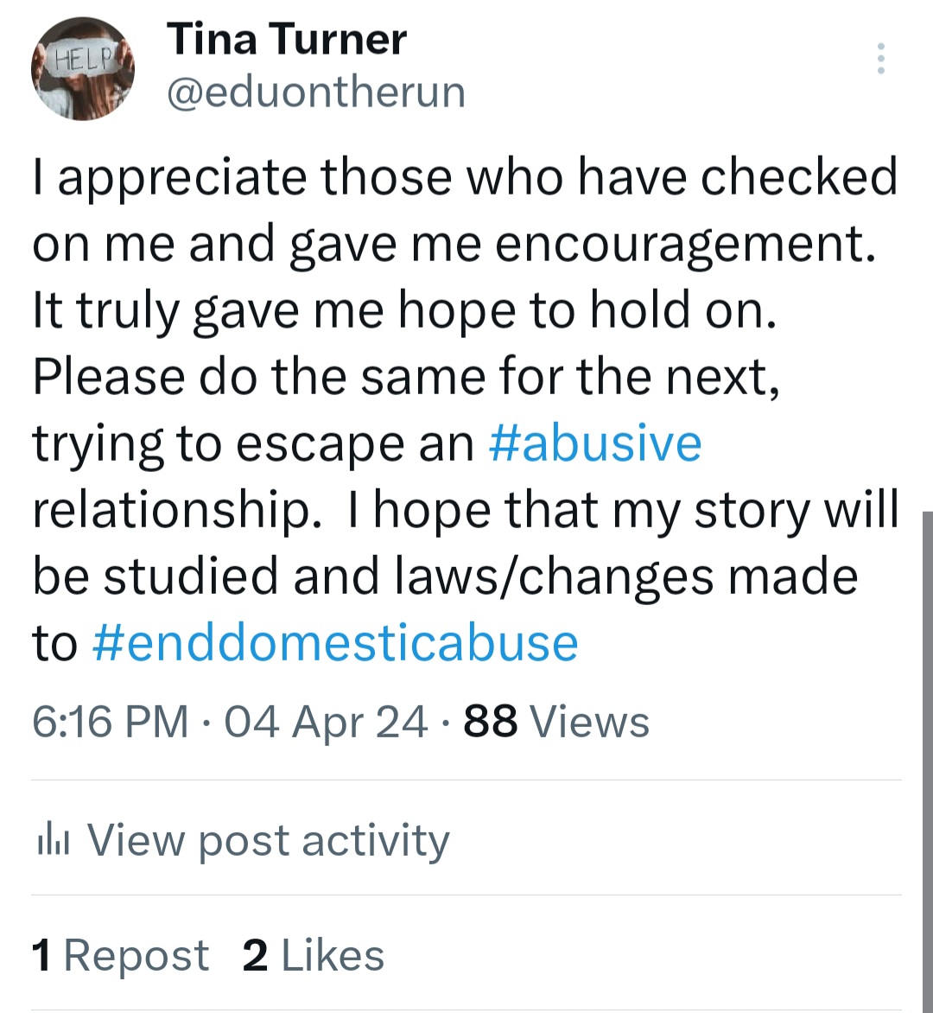Follow the #enddomesticabuse hashtag link
Viewport: 933px width, 1013px height.
[333, 644]
